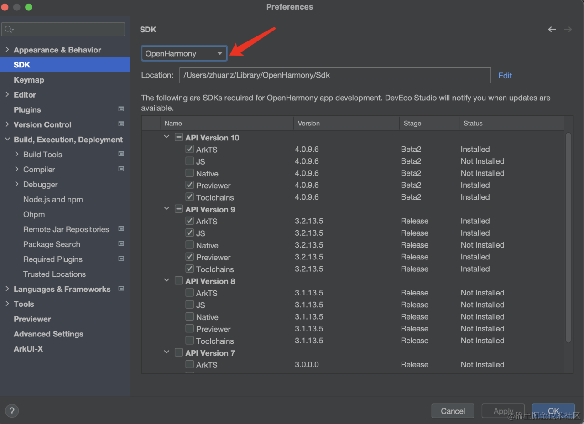Collapse the API Version 9 tree node
The height and width of the screenshot is (424, 584).
coord(167,209)
